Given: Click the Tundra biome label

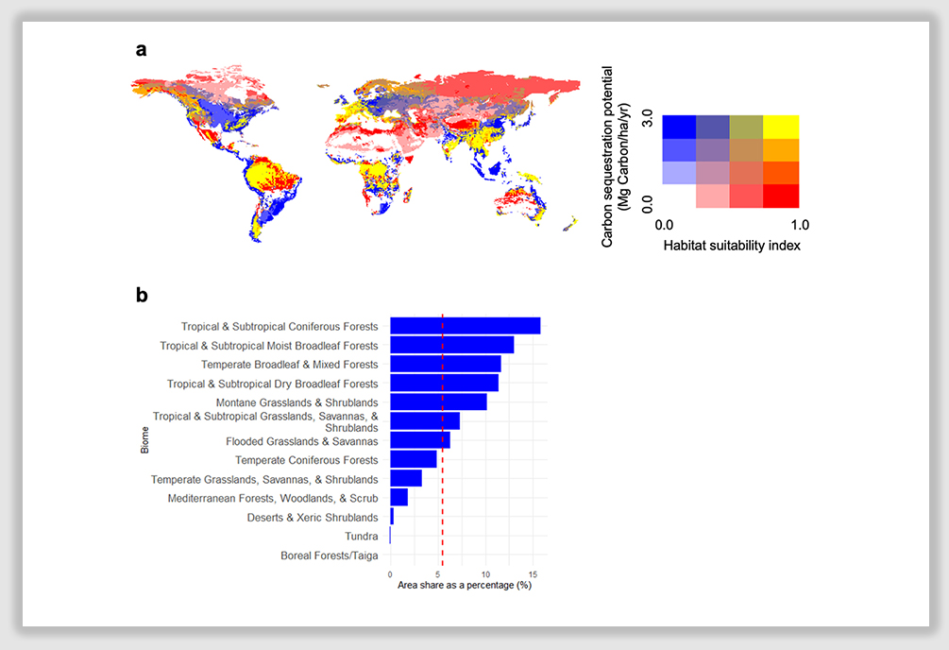Looking at the screenshot, I should click(361, 537).
